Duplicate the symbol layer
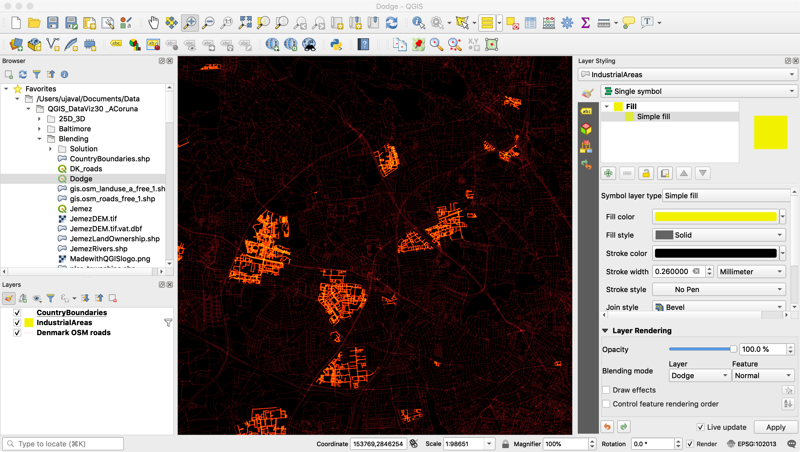The width and height of the screenshot is (800, 452). (x=665, y=173)
